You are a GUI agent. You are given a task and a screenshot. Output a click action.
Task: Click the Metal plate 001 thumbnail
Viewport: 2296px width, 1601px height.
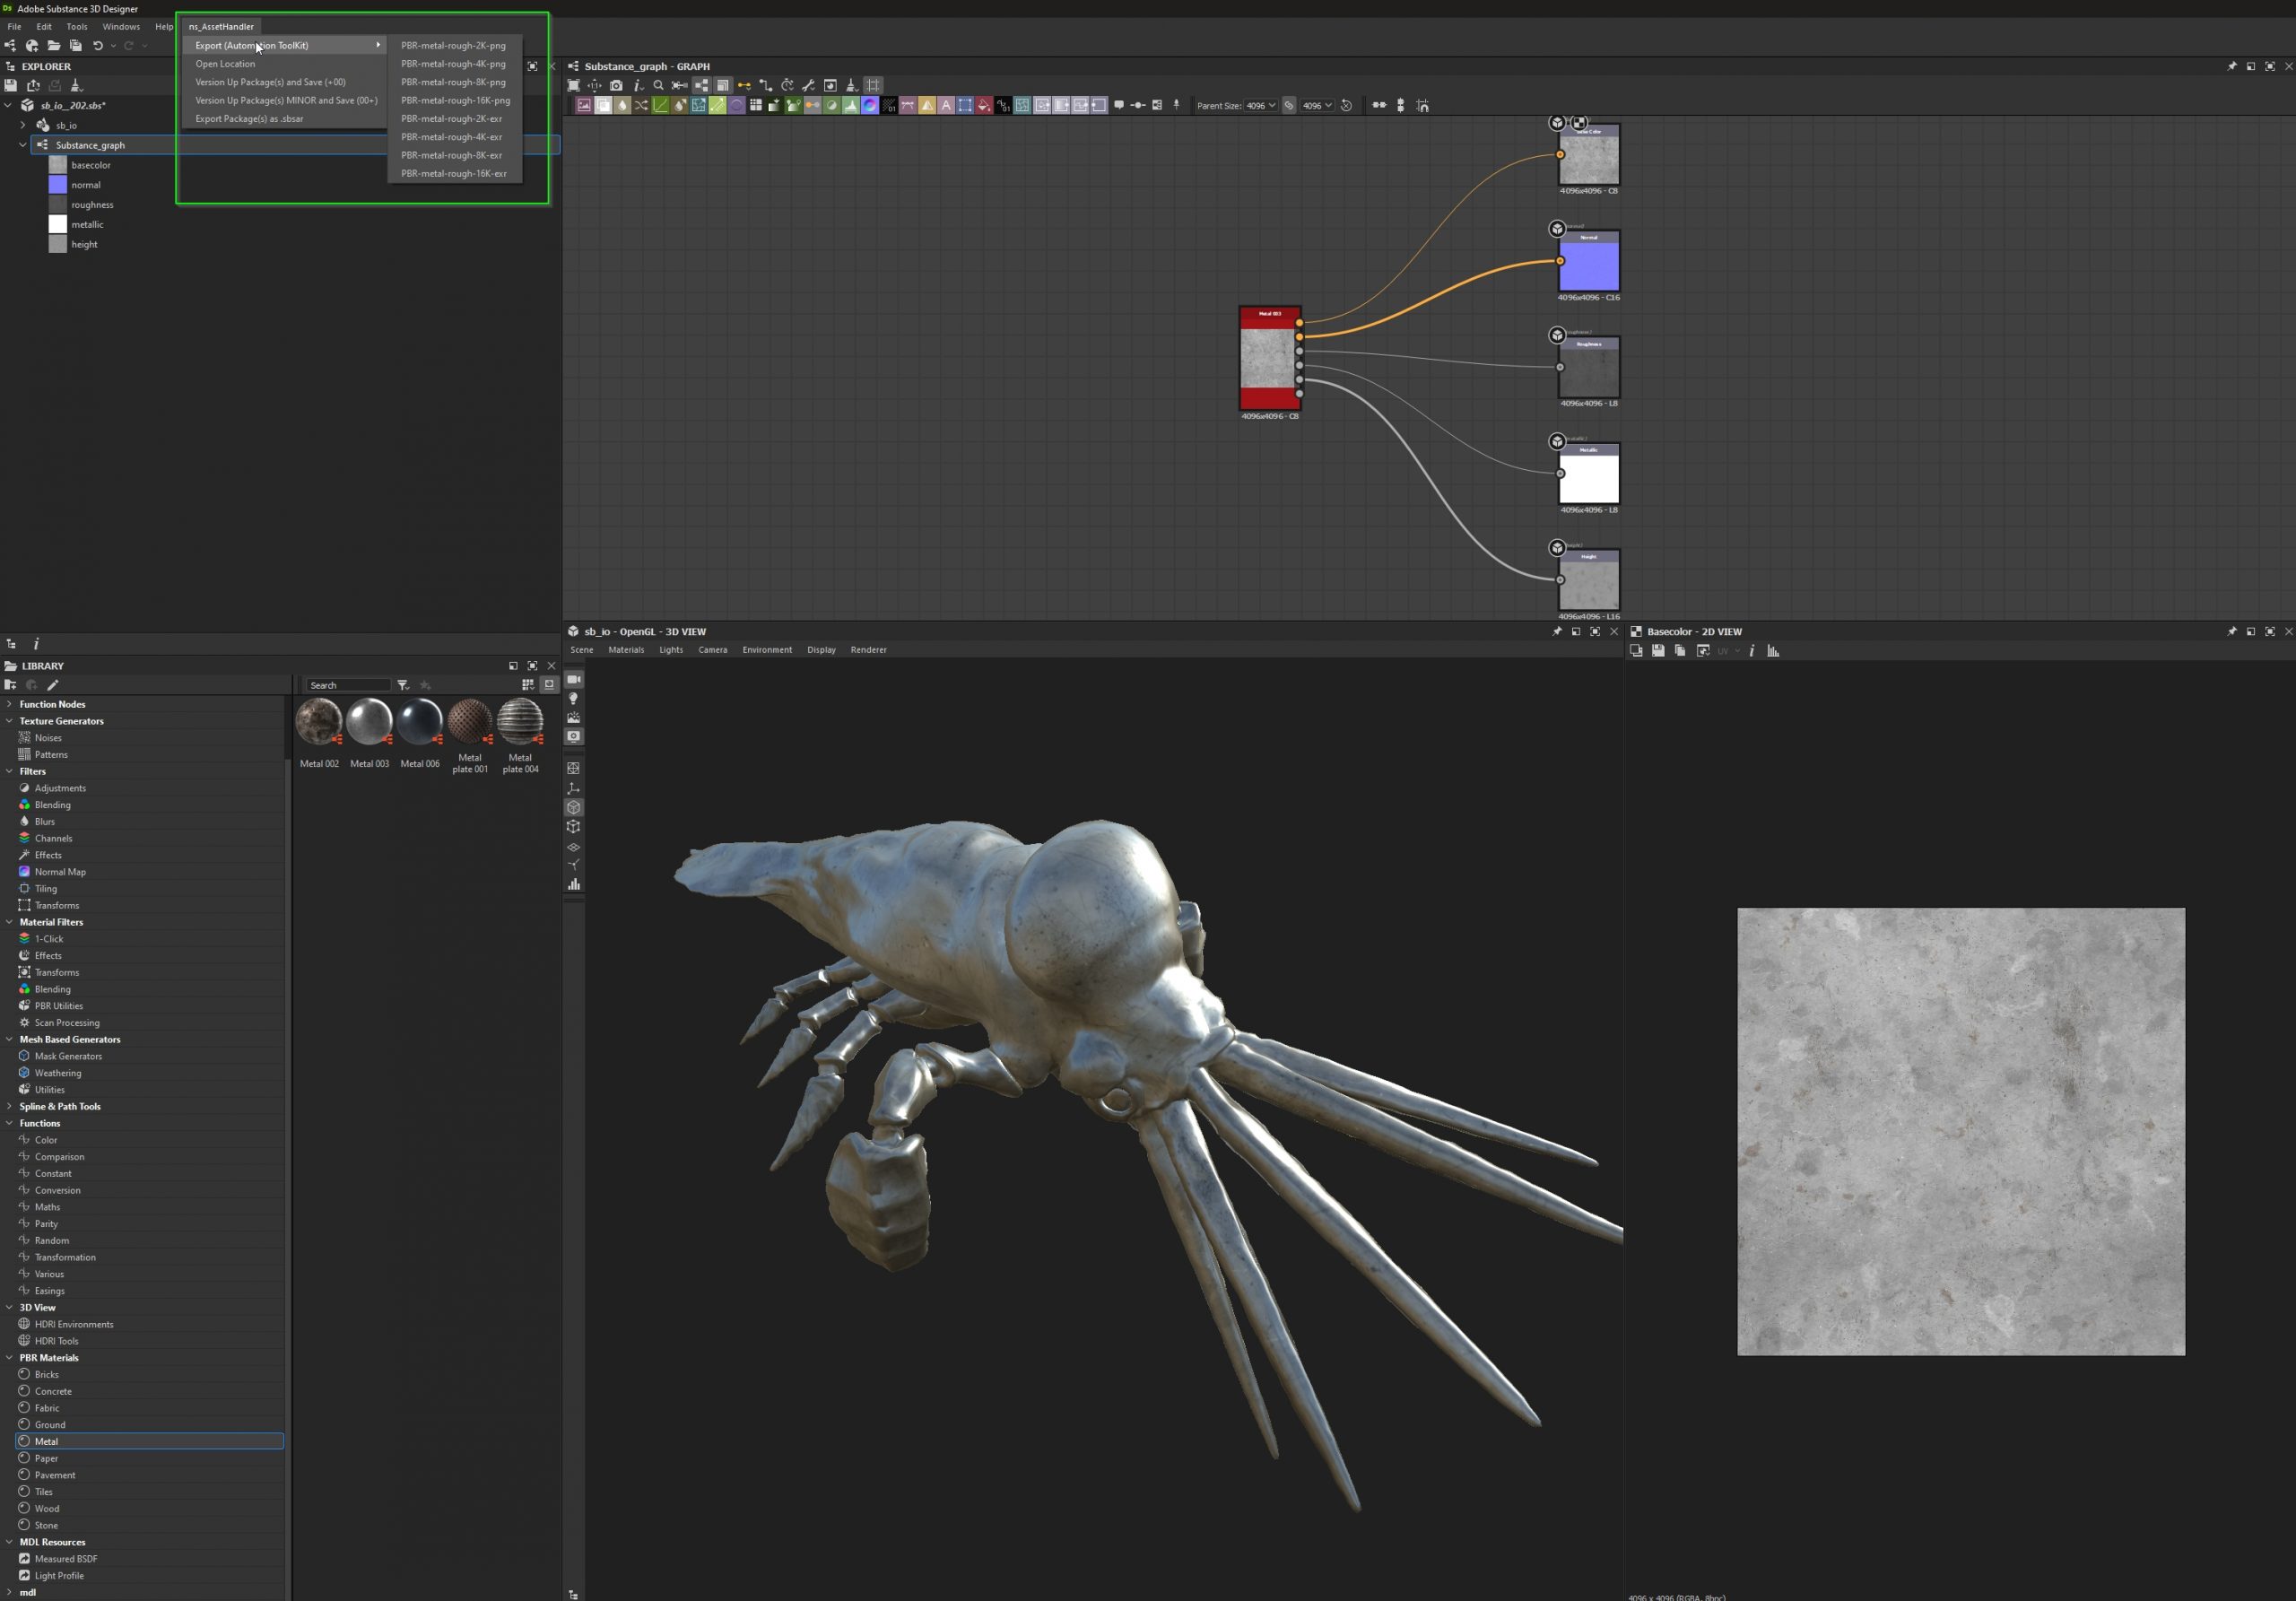point(469,722)
